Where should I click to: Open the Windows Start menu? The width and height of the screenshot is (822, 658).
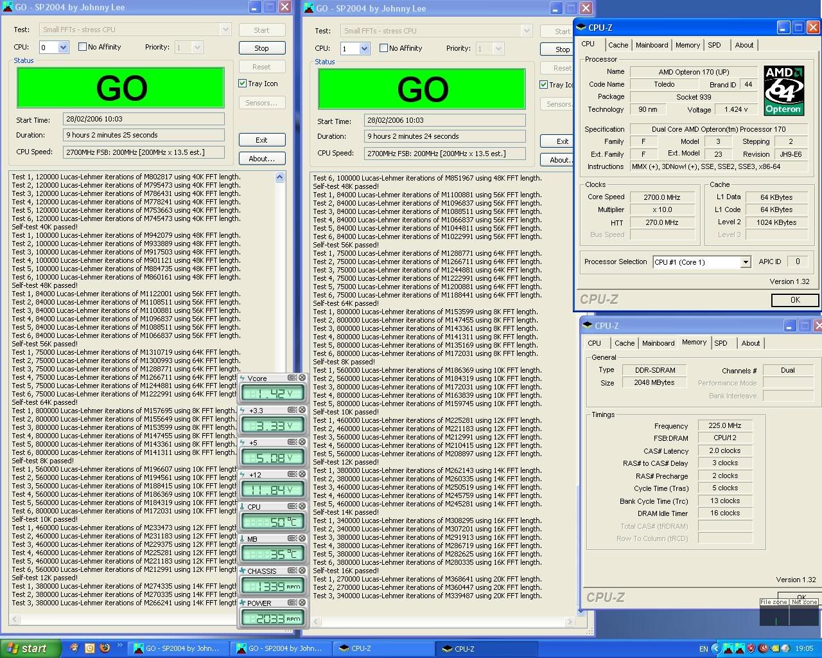31,648
